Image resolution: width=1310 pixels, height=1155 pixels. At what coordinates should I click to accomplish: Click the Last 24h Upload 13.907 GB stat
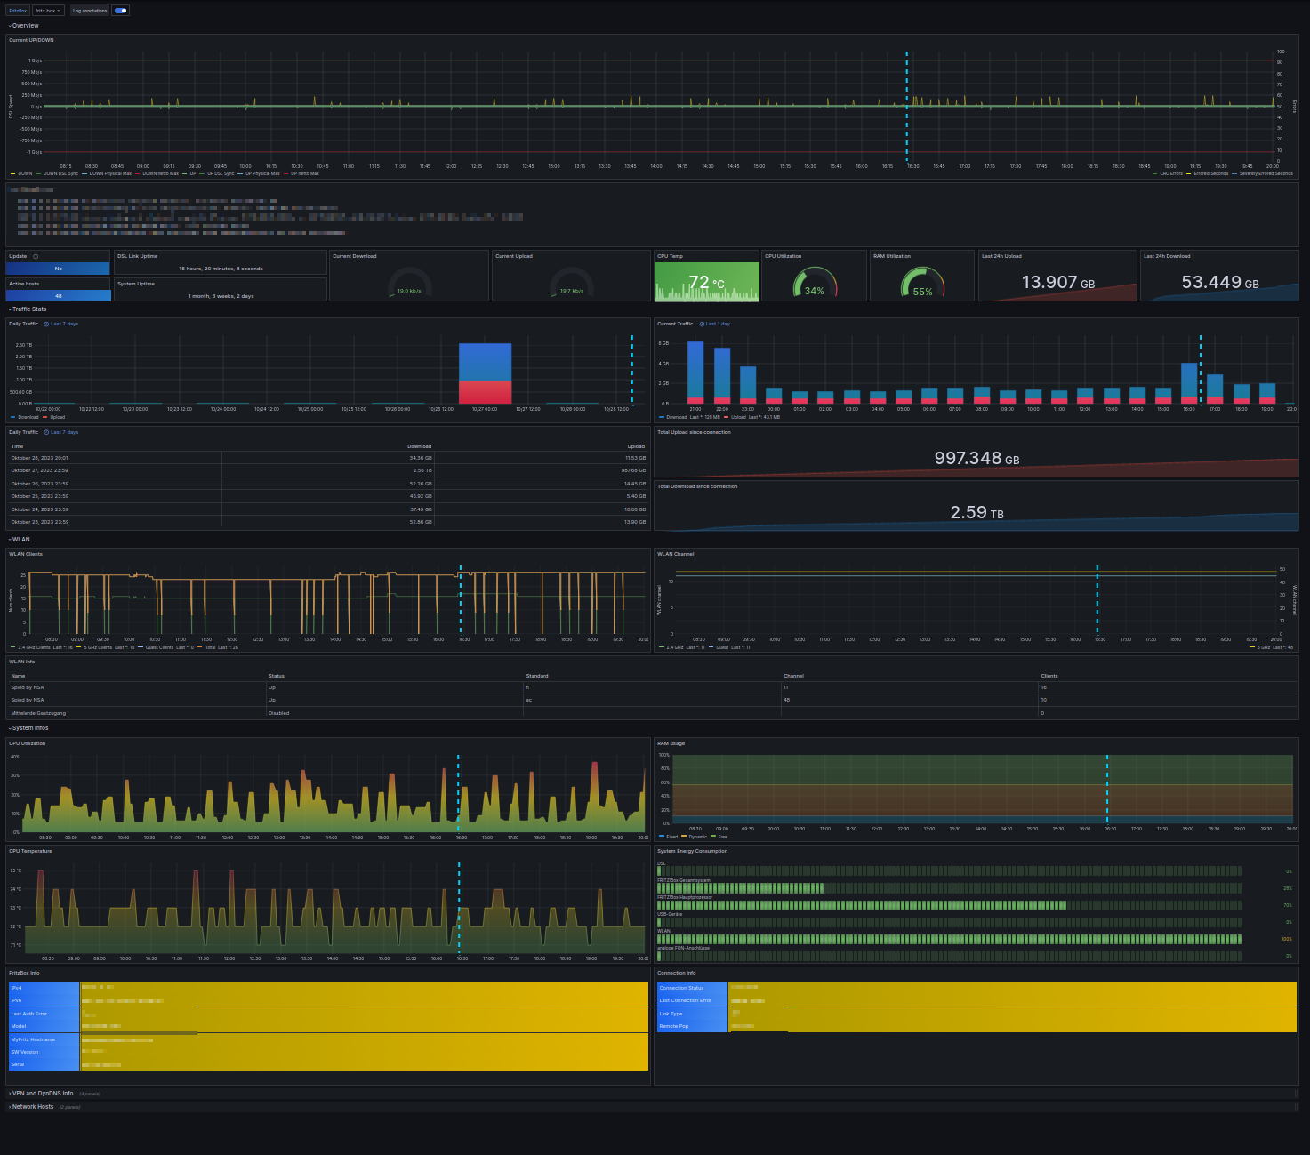tap(1057, 282)
